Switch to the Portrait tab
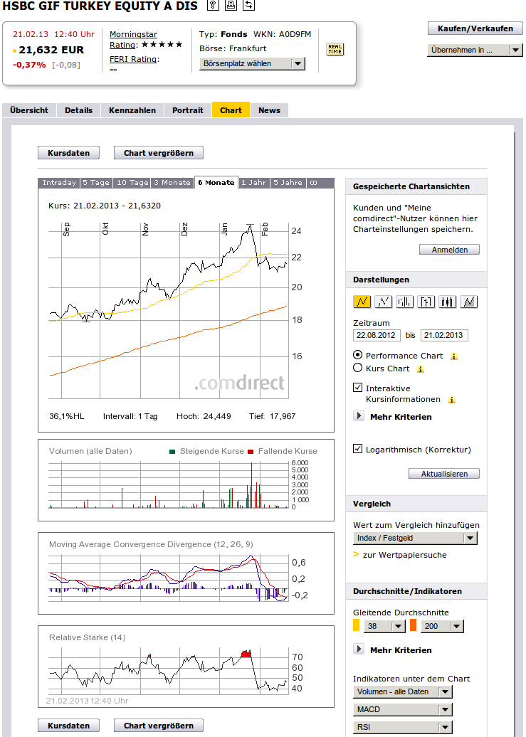 (x=188, y=110)
